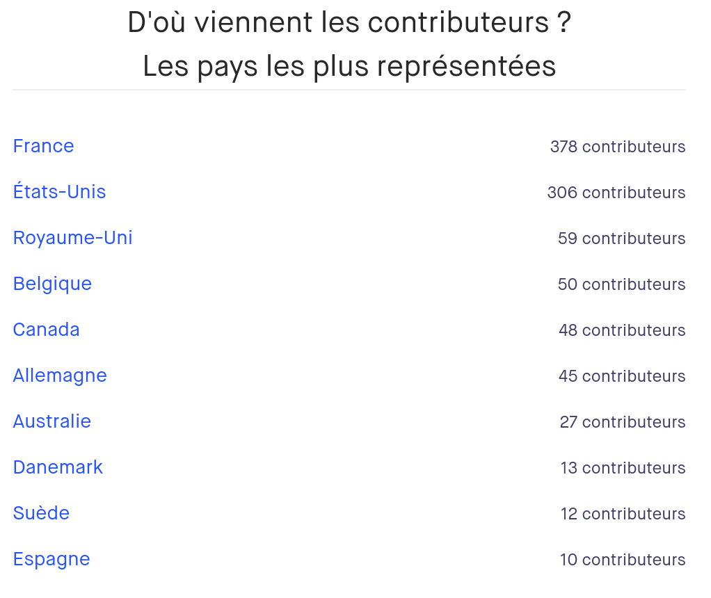
Task: Open the France country link
Action: 43,146
